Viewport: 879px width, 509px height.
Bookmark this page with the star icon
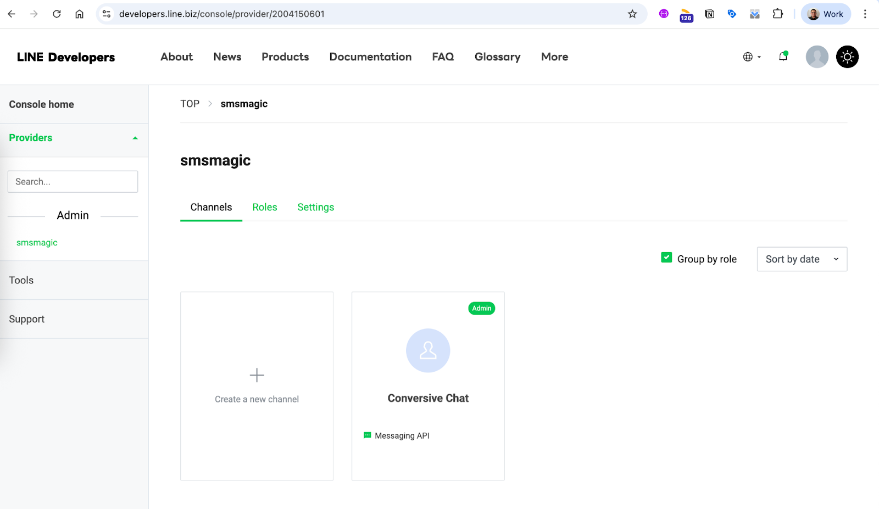[632, 14]
